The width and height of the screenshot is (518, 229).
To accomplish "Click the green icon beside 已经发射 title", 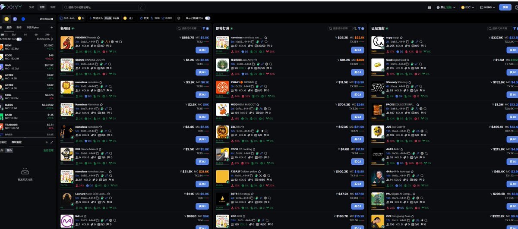I will (387, 28).
